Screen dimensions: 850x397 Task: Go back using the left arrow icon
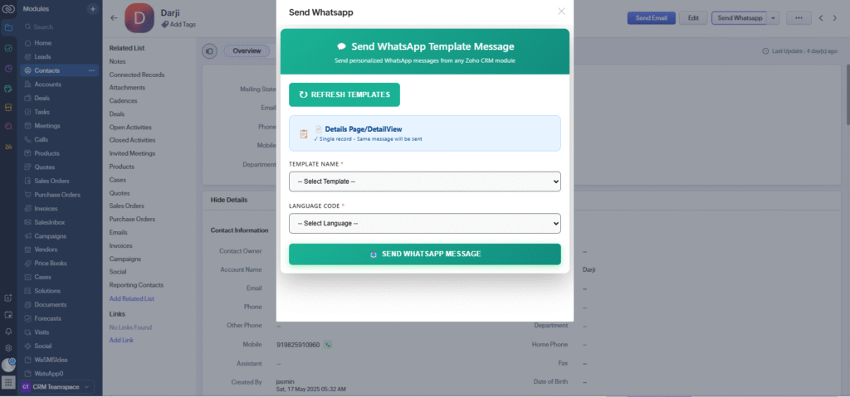coord(114,17)
